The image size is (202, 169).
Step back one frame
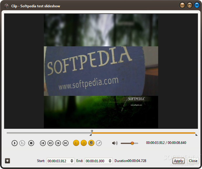click(50, 143)
